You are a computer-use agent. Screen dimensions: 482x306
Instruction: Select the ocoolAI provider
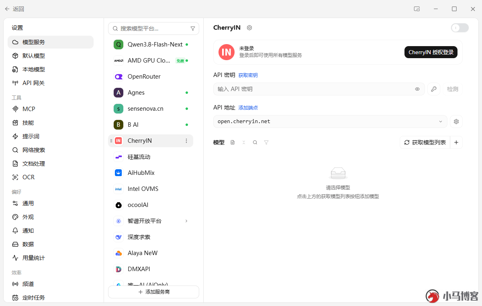151,205
